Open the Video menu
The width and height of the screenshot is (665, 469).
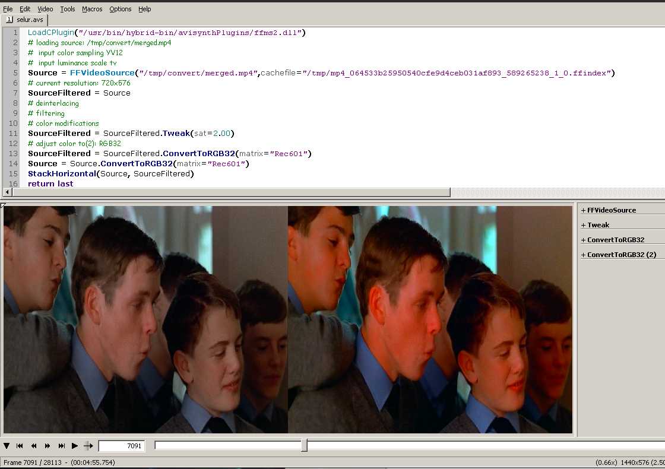click(45, 9)
